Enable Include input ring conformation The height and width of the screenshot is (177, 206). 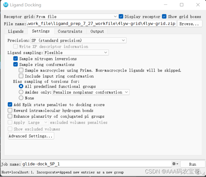[21, 76]
